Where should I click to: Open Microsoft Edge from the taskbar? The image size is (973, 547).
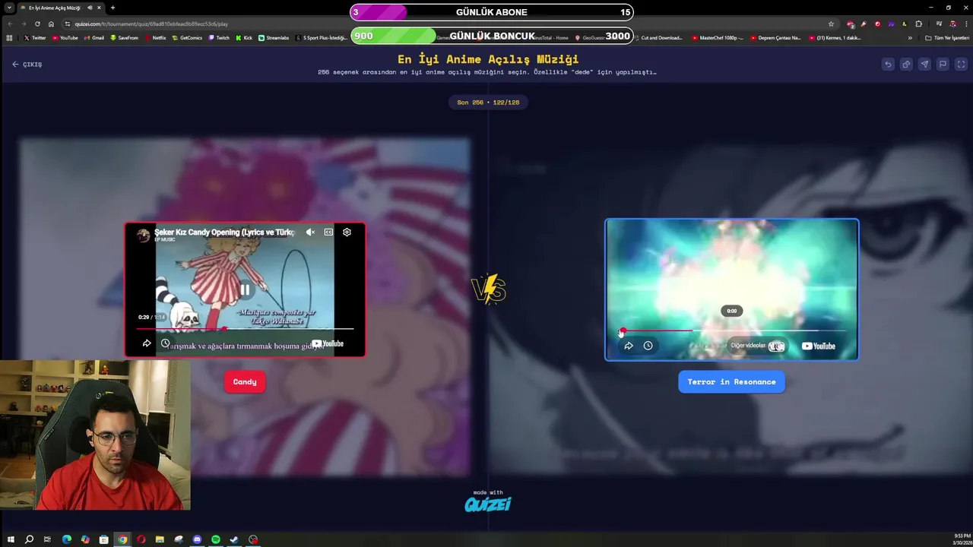[67, 539]
